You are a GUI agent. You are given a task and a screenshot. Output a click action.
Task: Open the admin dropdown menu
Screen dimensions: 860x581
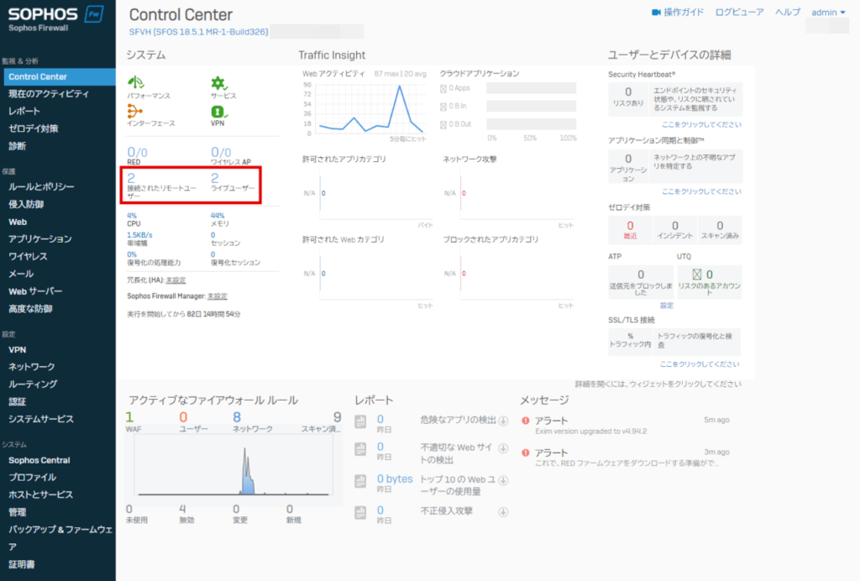828,12
